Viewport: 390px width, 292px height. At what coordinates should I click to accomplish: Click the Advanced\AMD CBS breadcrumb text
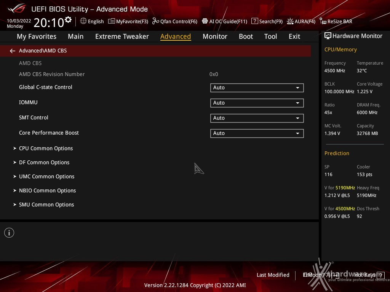[x=43, y=51]
